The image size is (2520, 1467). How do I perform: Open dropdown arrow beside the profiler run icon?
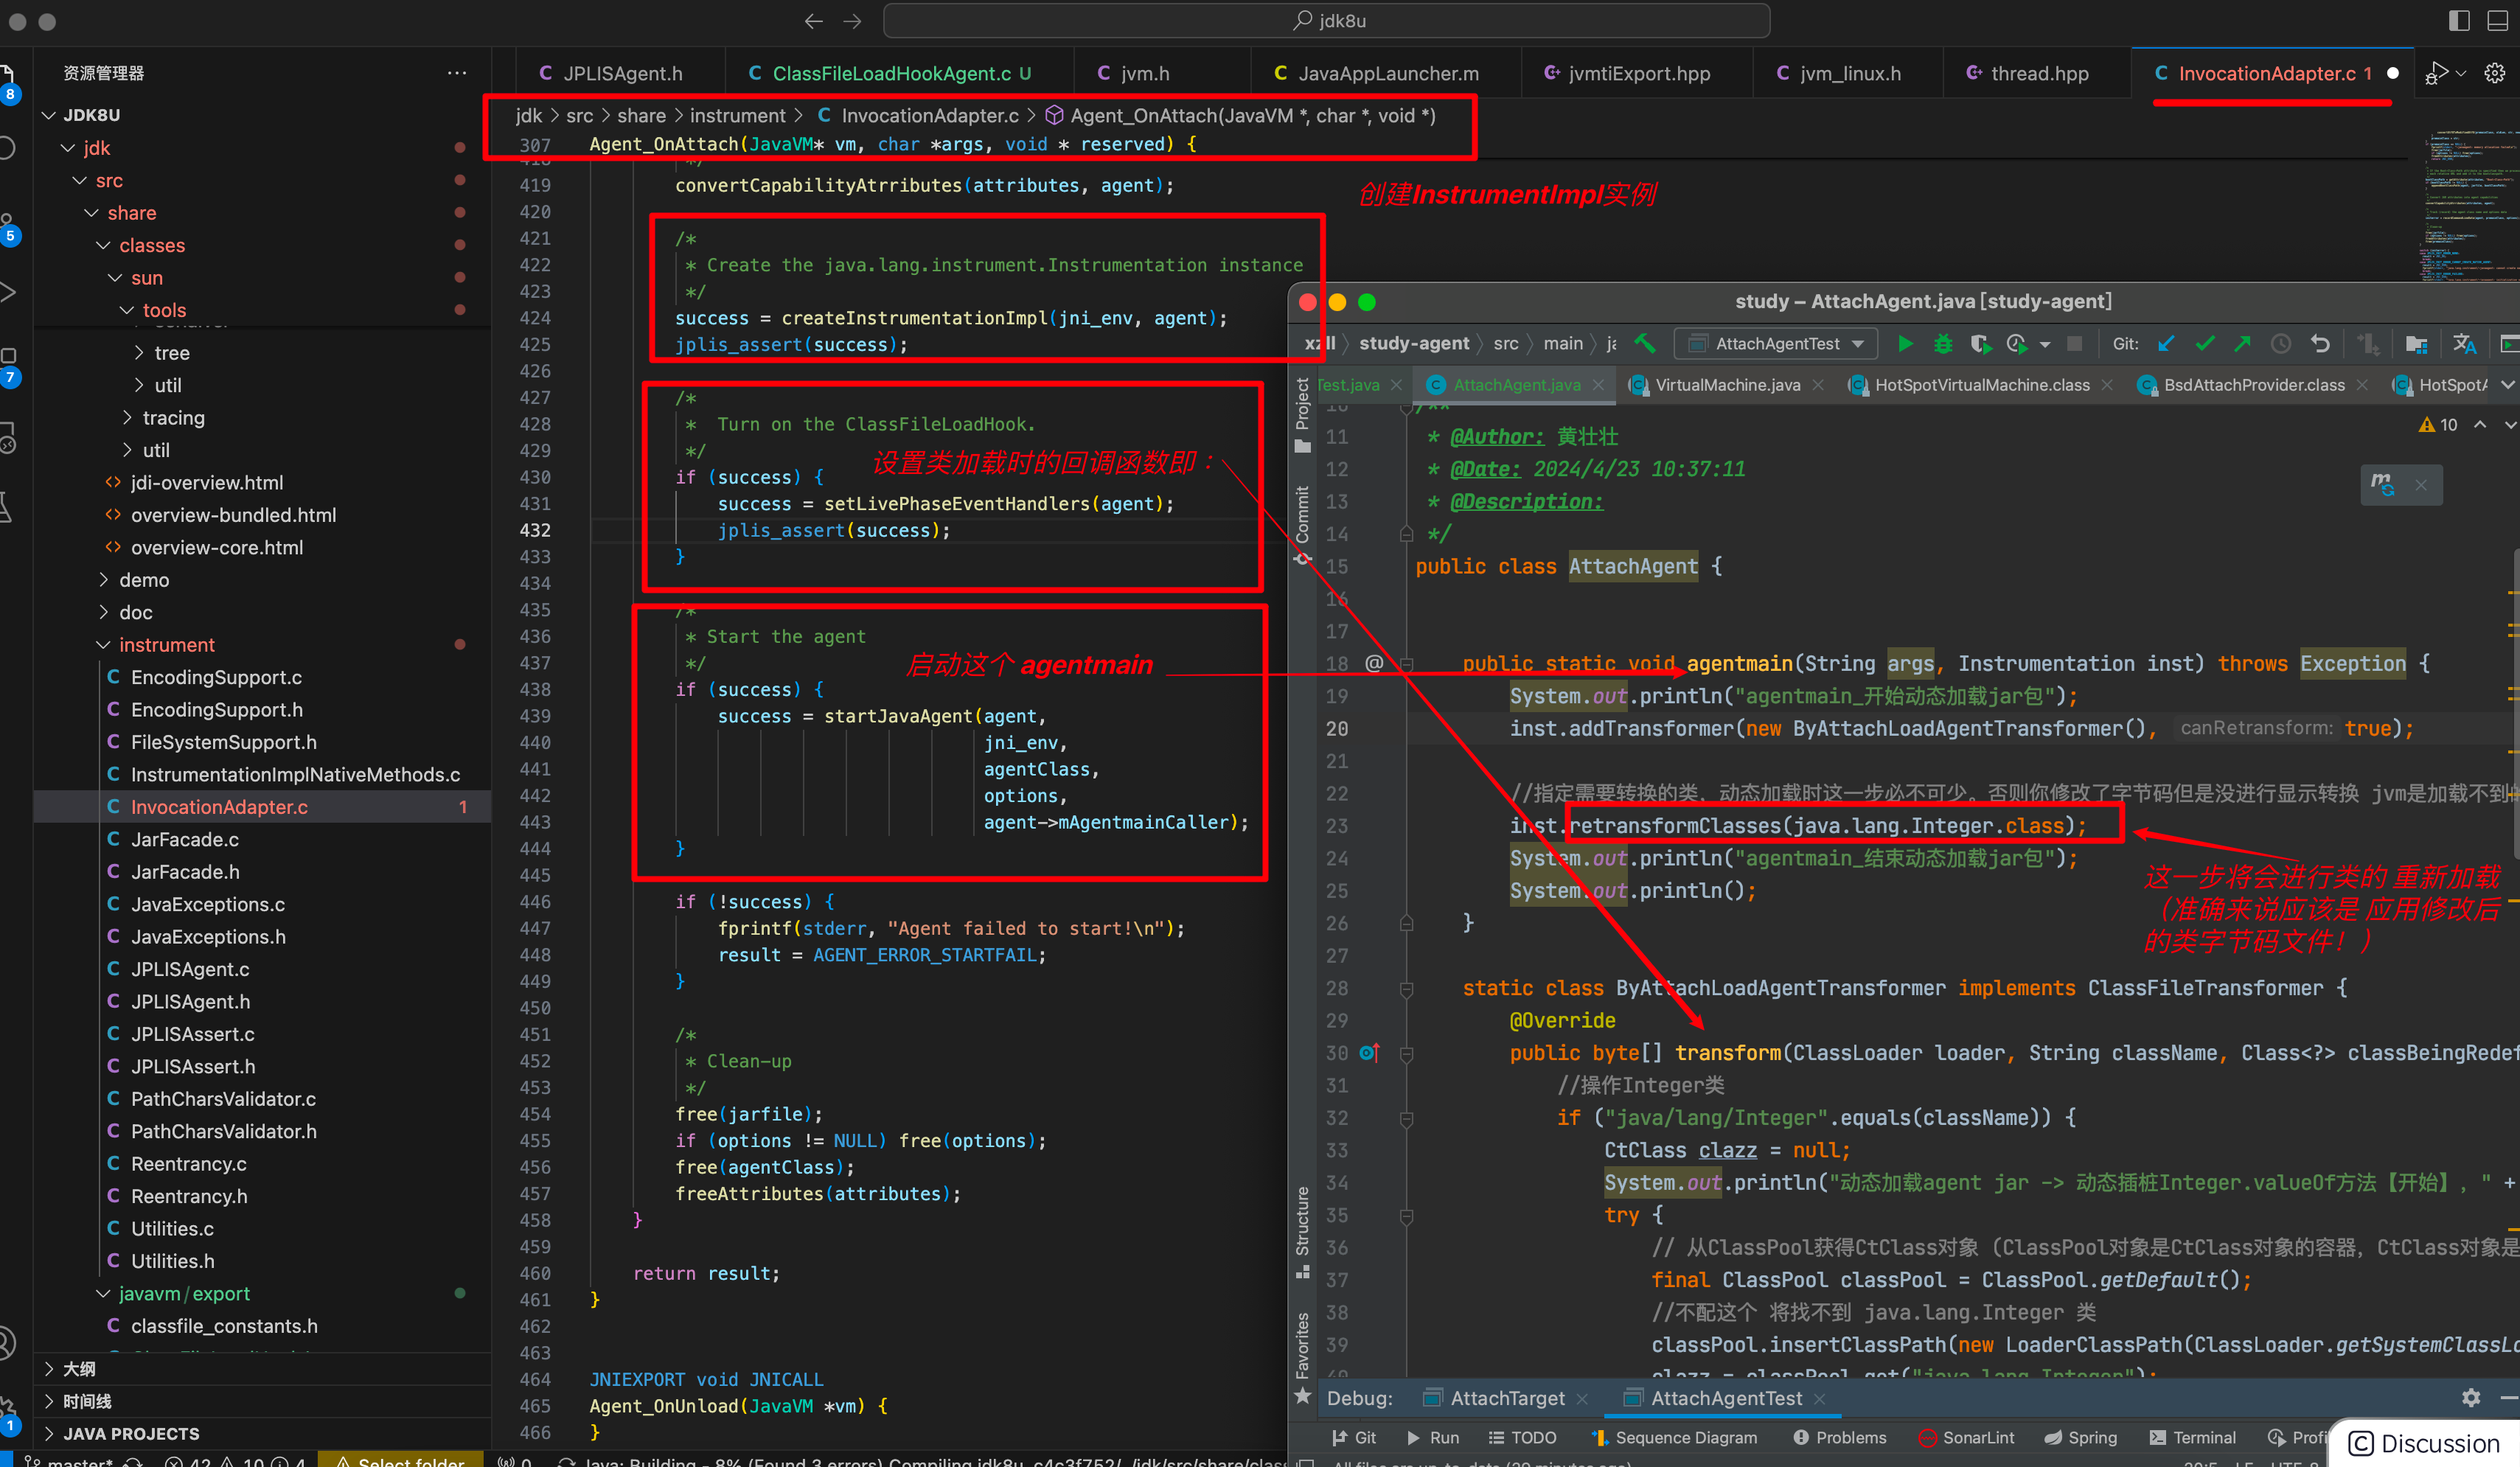pos(2045,345)
